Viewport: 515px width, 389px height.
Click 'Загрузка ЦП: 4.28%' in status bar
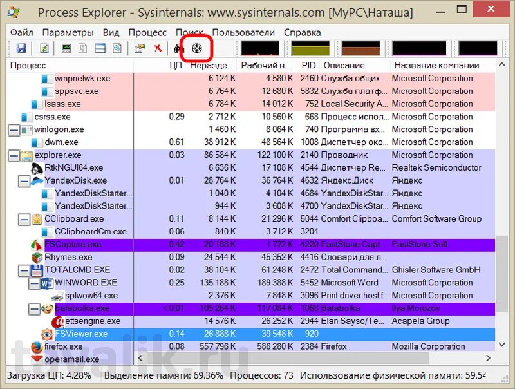50,375
